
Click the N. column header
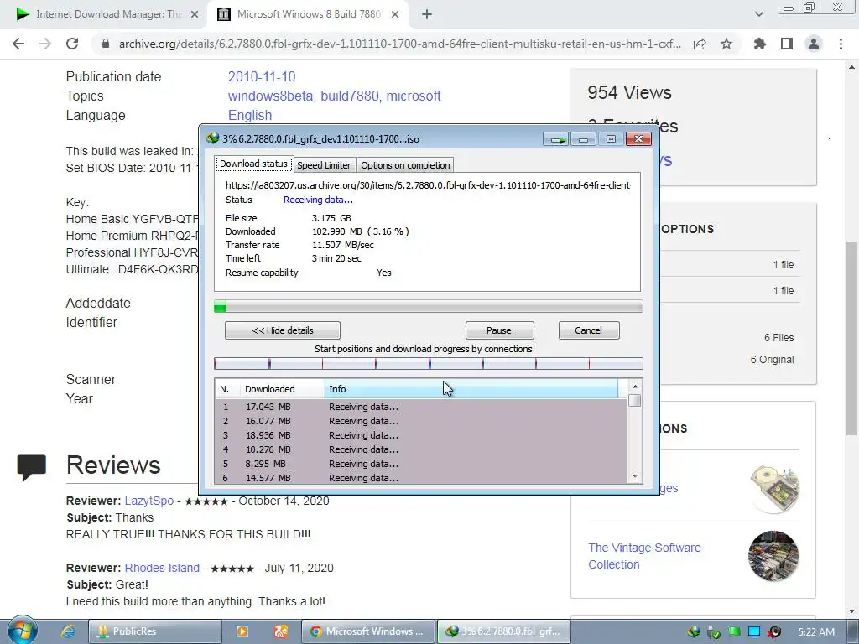[x=227, y=389]
